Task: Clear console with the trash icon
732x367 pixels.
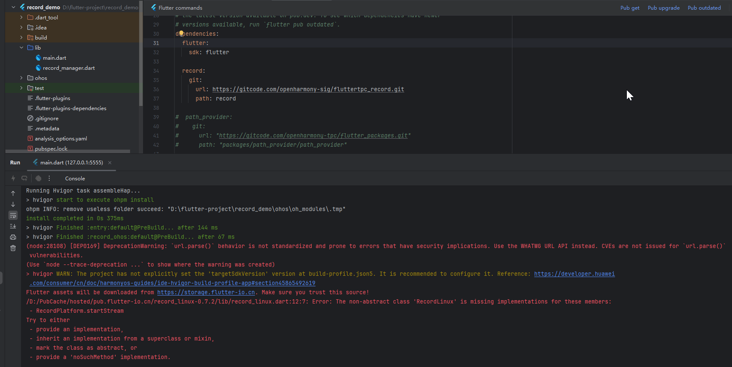Action: point(13,248)
